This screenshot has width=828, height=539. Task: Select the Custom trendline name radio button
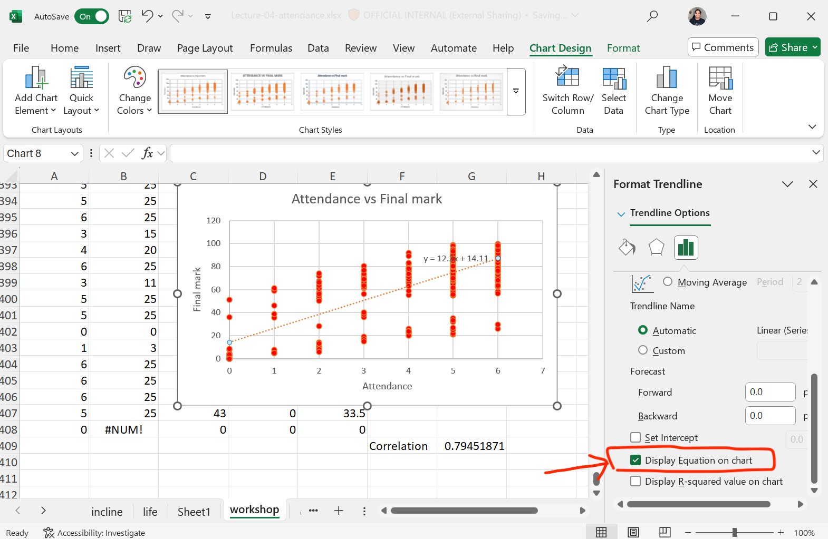(x=642, y=350)
